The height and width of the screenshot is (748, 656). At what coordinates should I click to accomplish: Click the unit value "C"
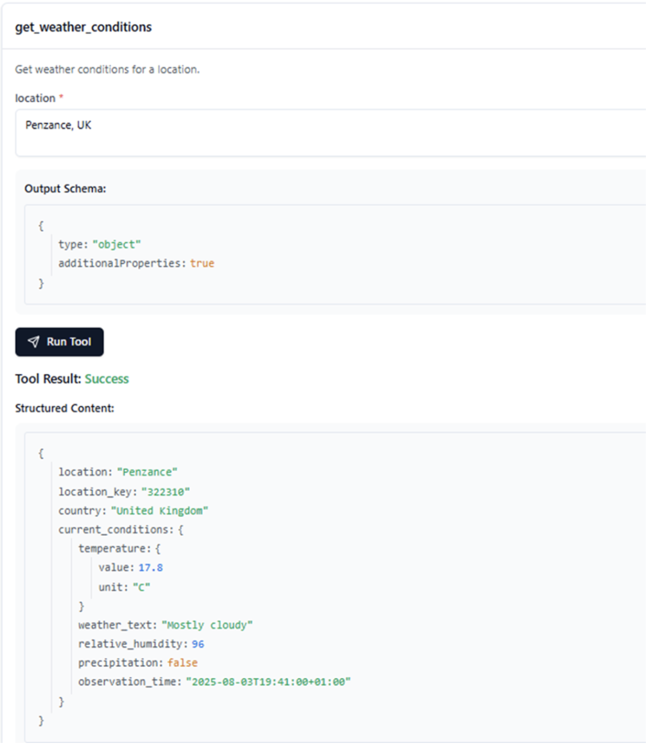coord(141,587)
